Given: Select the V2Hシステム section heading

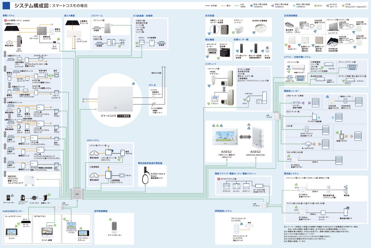Looking at the screenshot, I should [93, 140].
